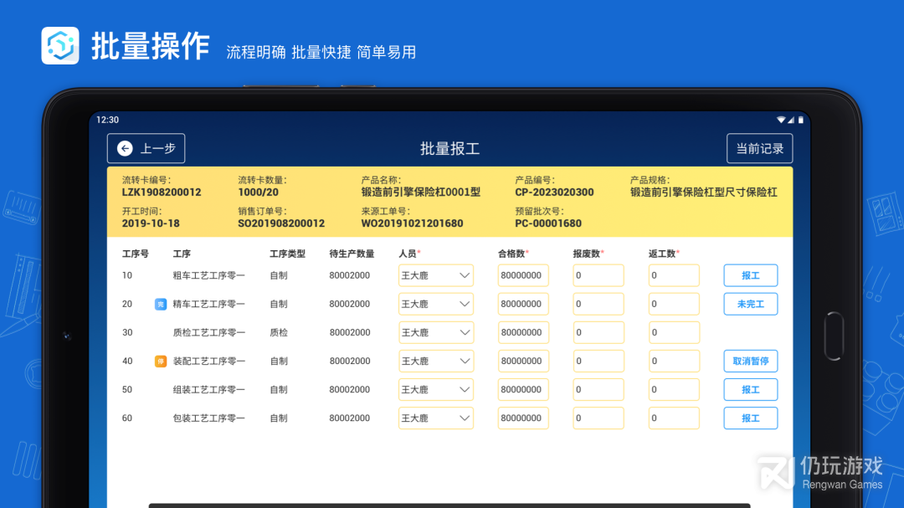Click 取消暂停 for 装配工艺工序零一
Image resolution: width=904 pixels, height=508 pixels.
pos(750,361)
